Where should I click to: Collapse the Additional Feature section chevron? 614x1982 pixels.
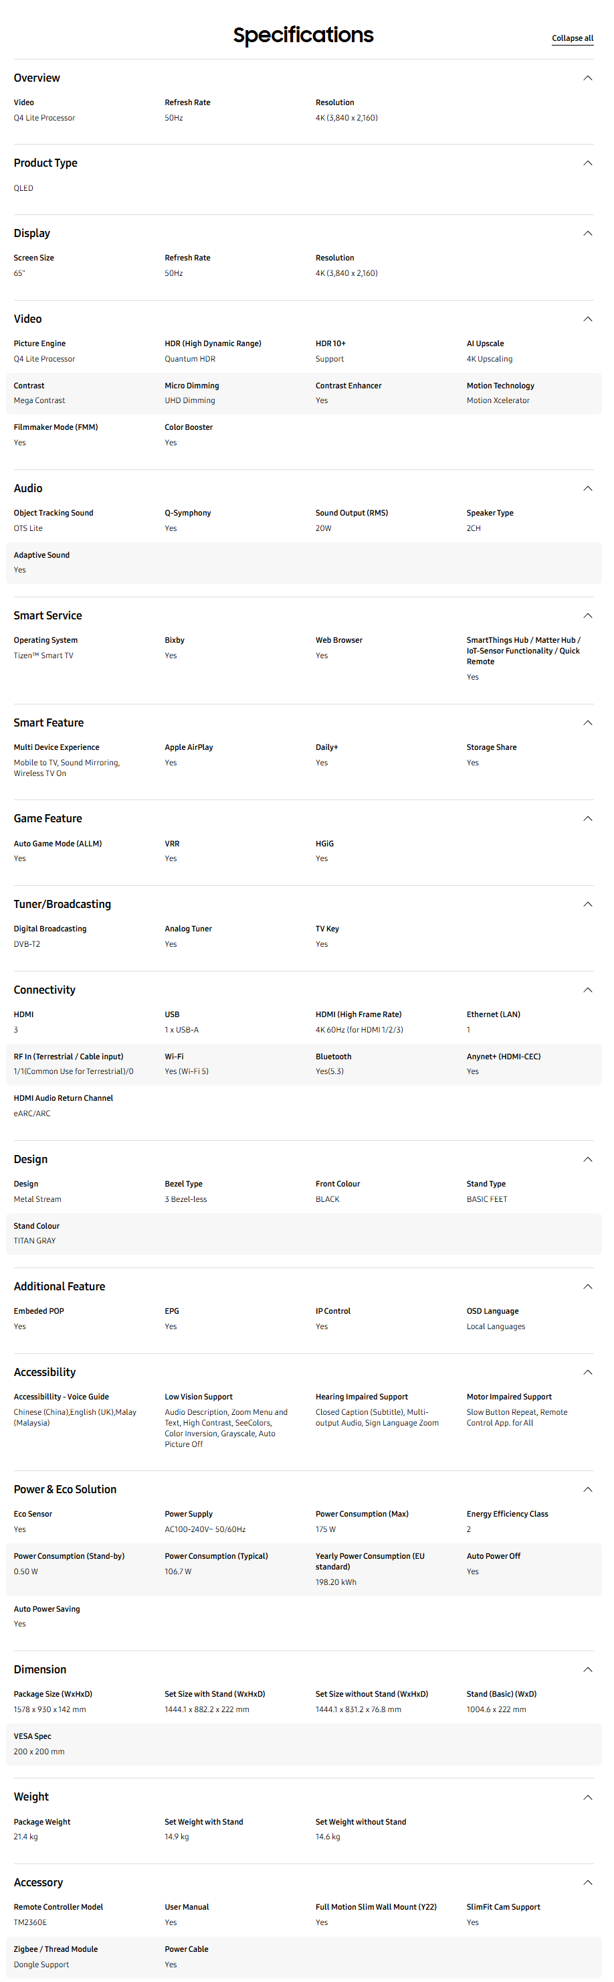(587, 1286)
